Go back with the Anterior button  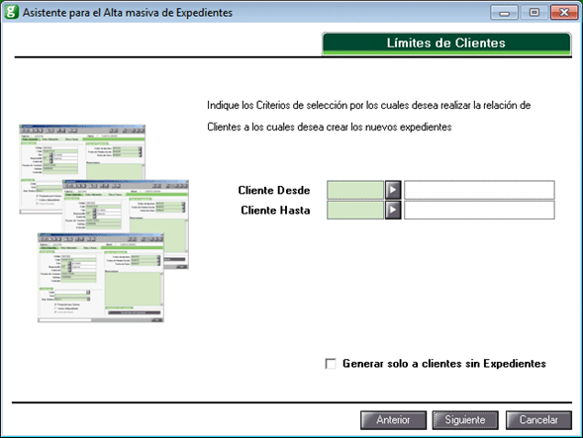click(393, 420)
